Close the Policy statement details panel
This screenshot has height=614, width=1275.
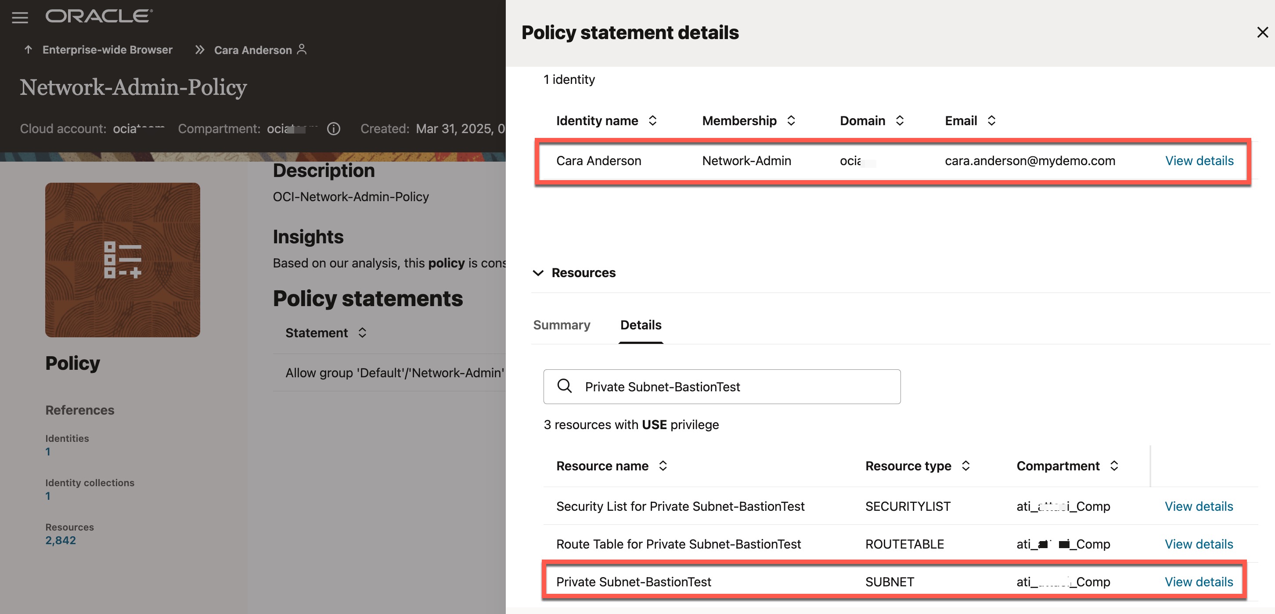click(1262, 32)
